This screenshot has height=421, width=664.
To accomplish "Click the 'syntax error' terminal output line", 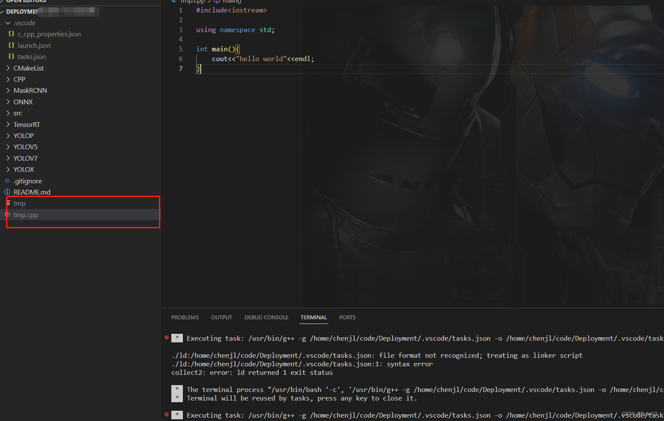I will pyautogui.click(x=302, y=364).
